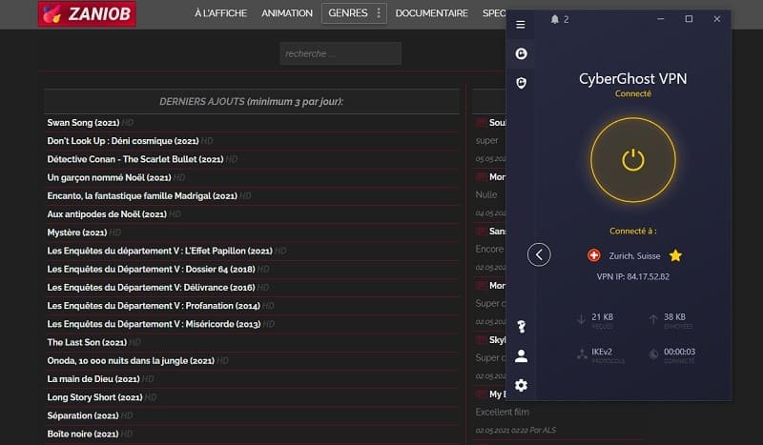The width and height of the screenshot is (763, 445).
Task: Click the notifications bell icon
Action: (555, 19)
